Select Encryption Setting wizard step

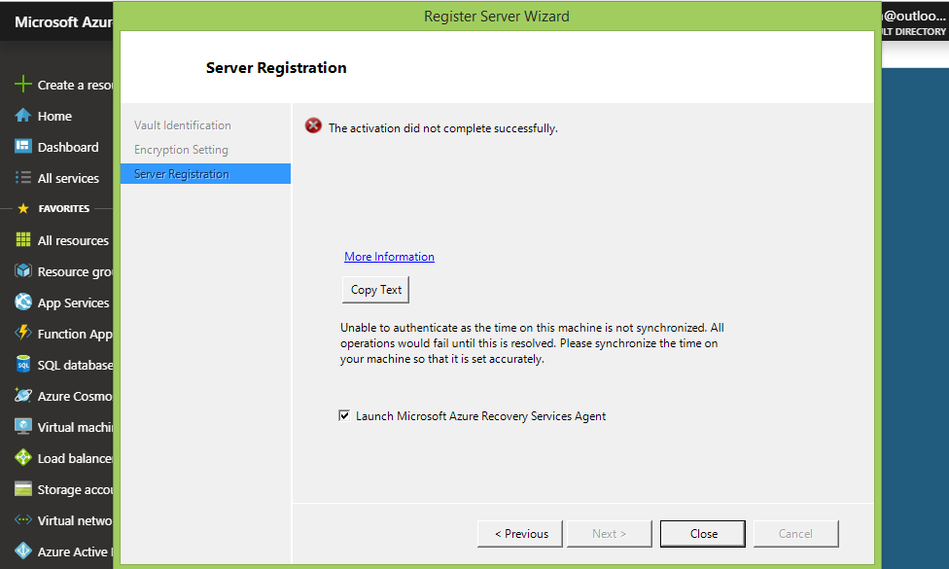[181, 150]
